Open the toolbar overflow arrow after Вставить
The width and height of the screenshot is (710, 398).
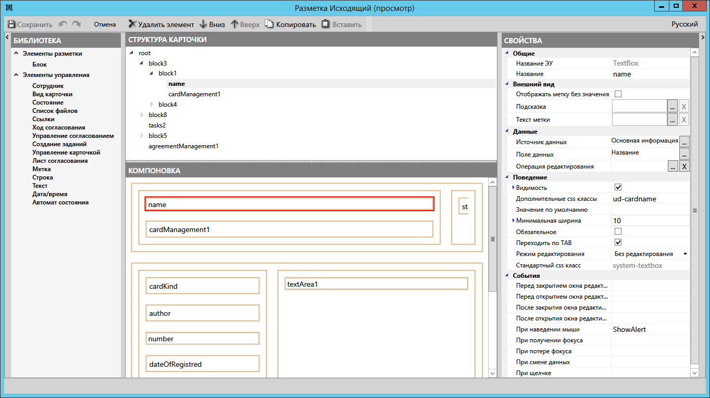(369, 29)
